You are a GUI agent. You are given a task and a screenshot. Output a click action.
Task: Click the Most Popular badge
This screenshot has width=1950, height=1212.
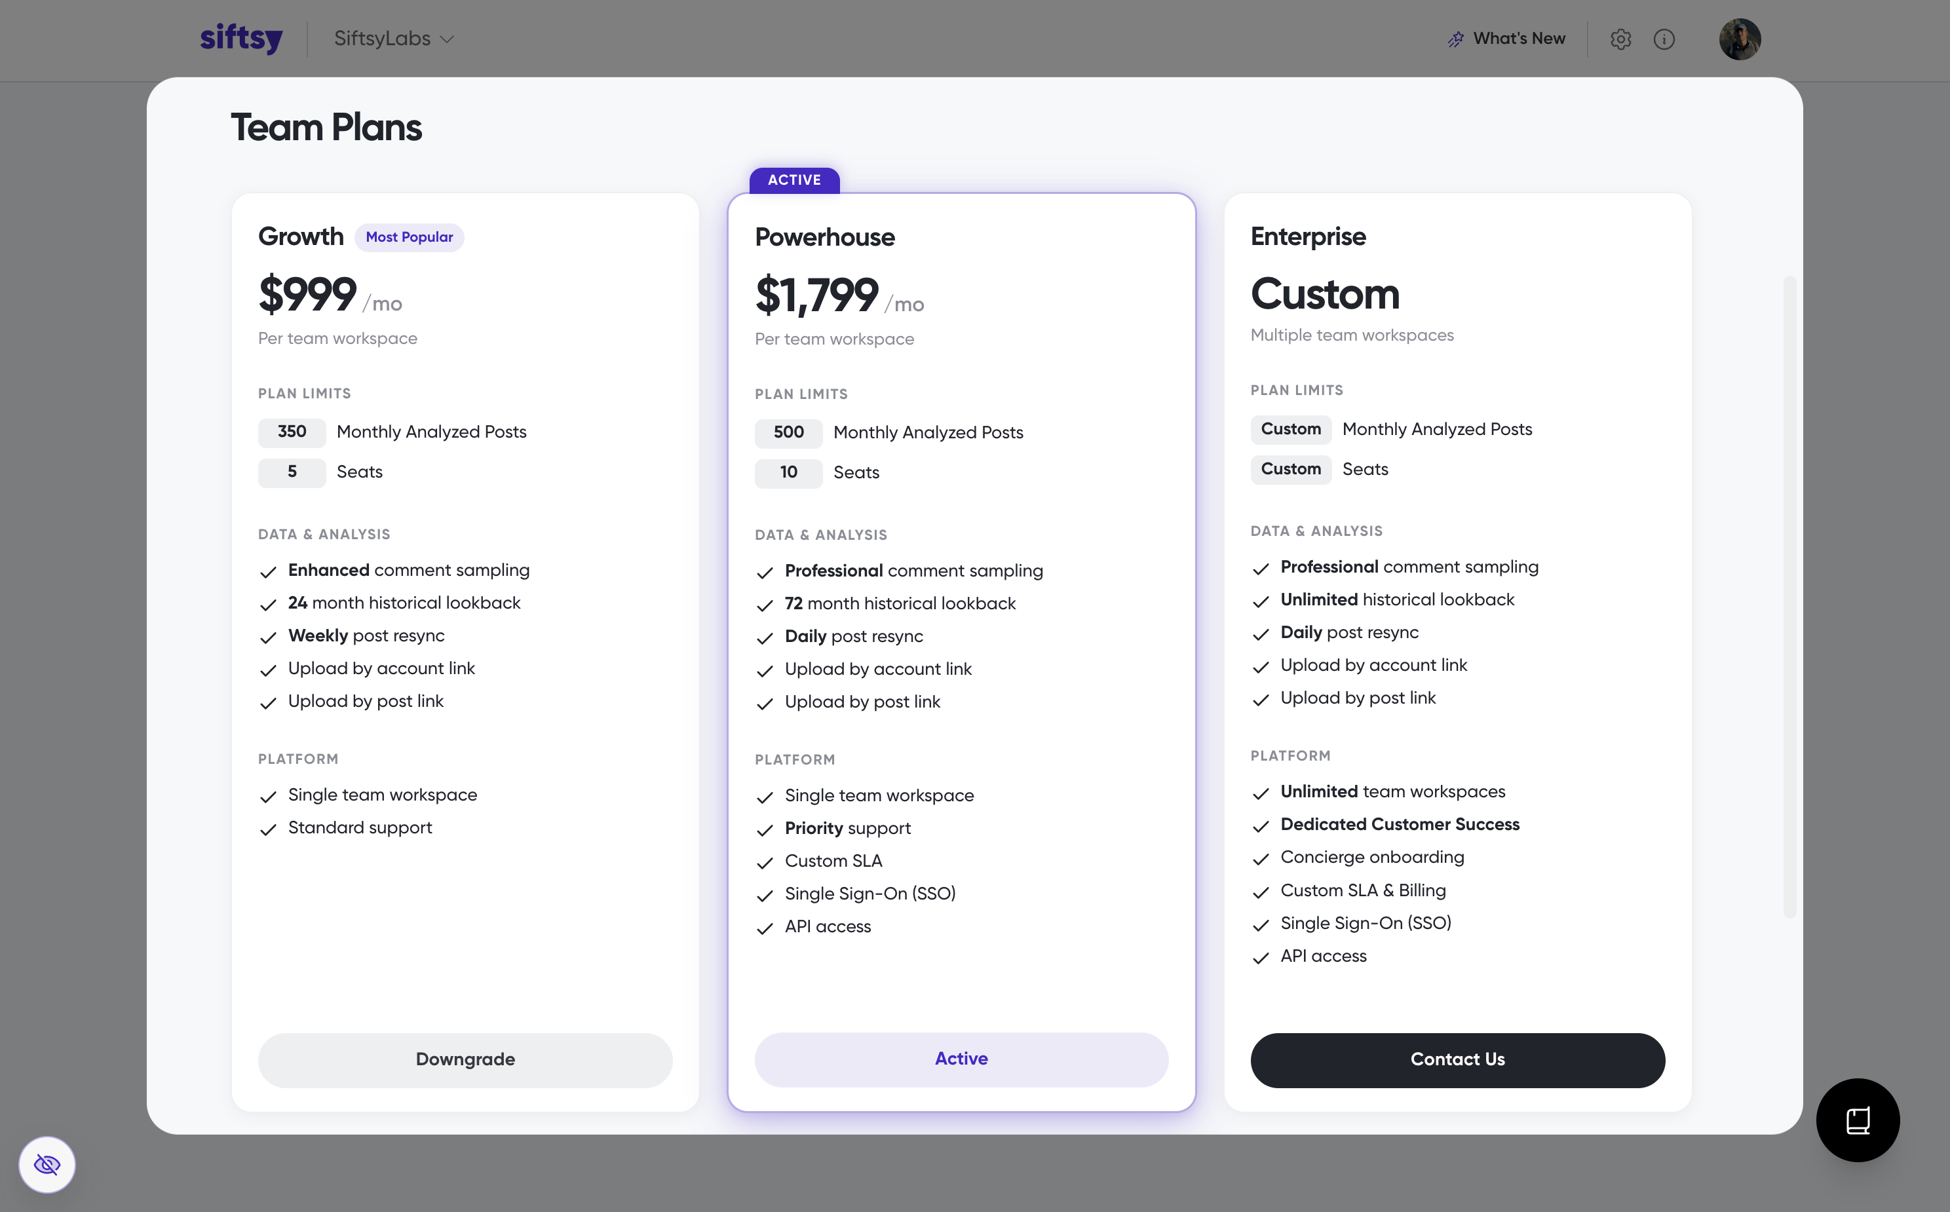409,237
